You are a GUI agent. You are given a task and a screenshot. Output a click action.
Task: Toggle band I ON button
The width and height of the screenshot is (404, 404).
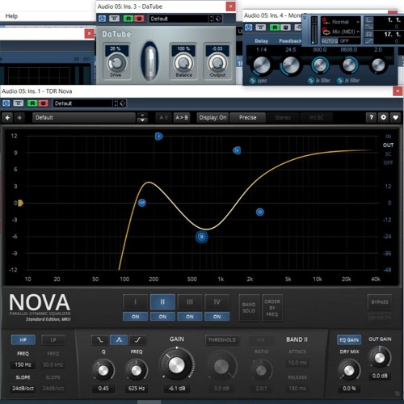pos(135,317)
